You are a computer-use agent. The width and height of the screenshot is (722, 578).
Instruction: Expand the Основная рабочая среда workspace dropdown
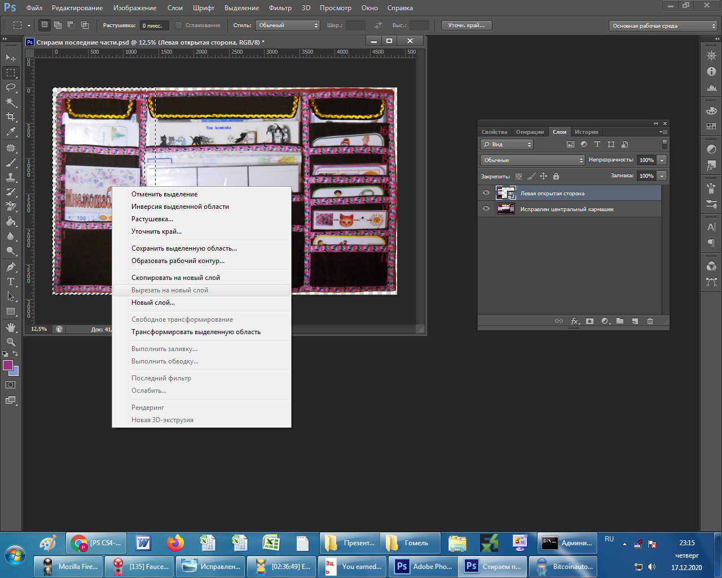coord(663,26)
